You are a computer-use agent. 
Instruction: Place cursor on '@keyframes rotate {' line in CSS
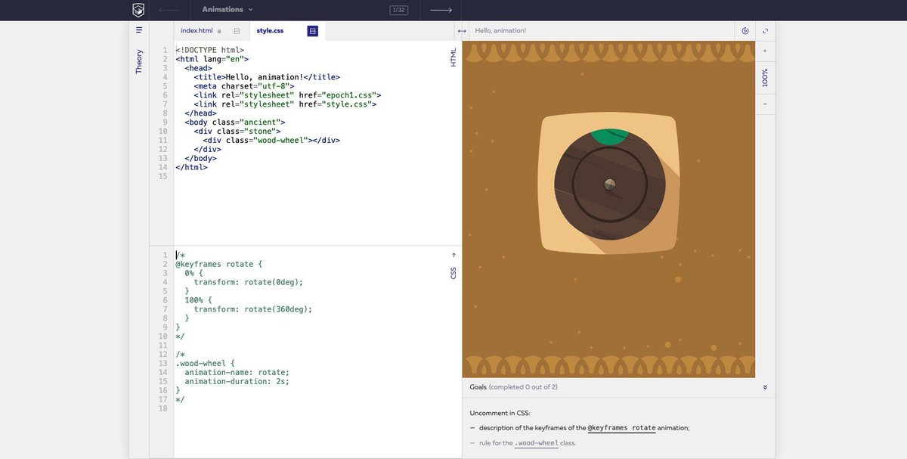click(x=218, y=264)
